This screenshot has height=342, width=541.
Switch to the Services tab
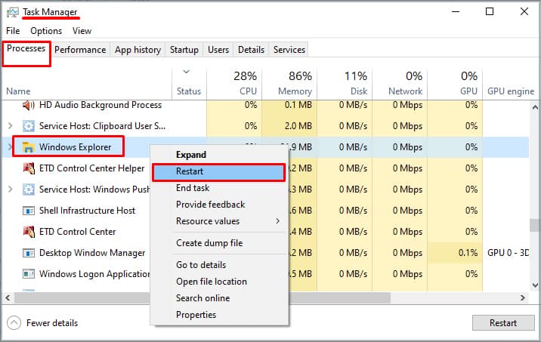(x=289, y=50)
